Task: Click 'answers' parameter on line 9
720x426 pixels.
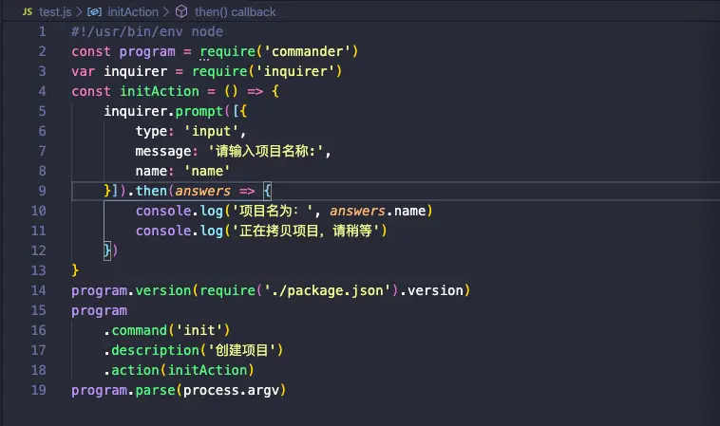Action: [202, 191]
